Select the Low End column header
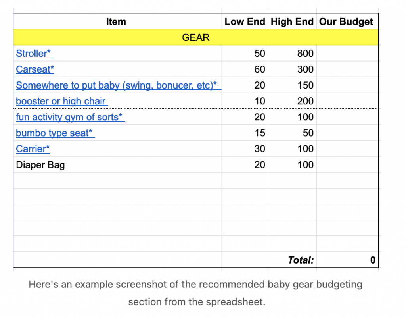The image size is (406, 318). [245, 21]
